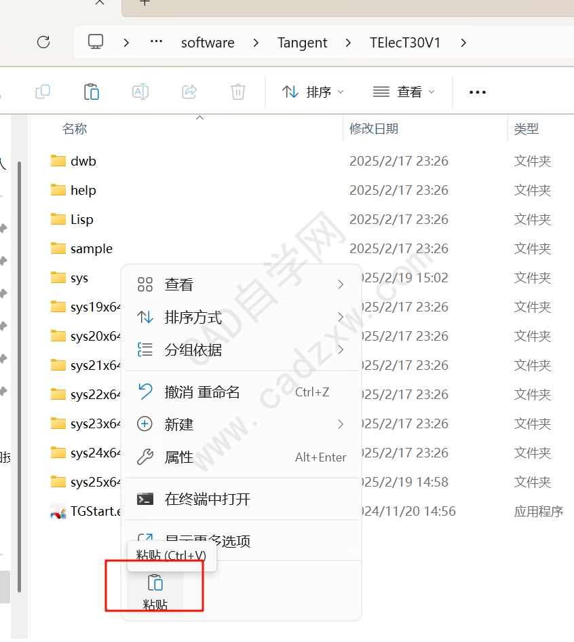
Task: Click the TGStart application icon
Action: pos(58,512)
